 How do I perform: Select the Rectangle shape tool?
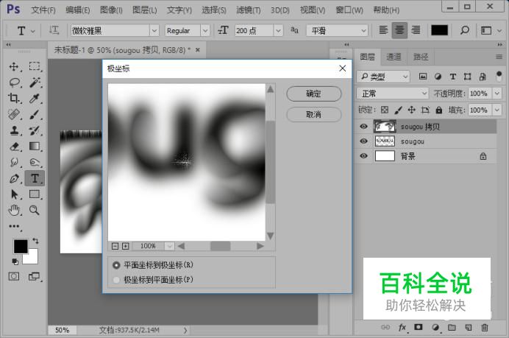click(x=35, y=194)
